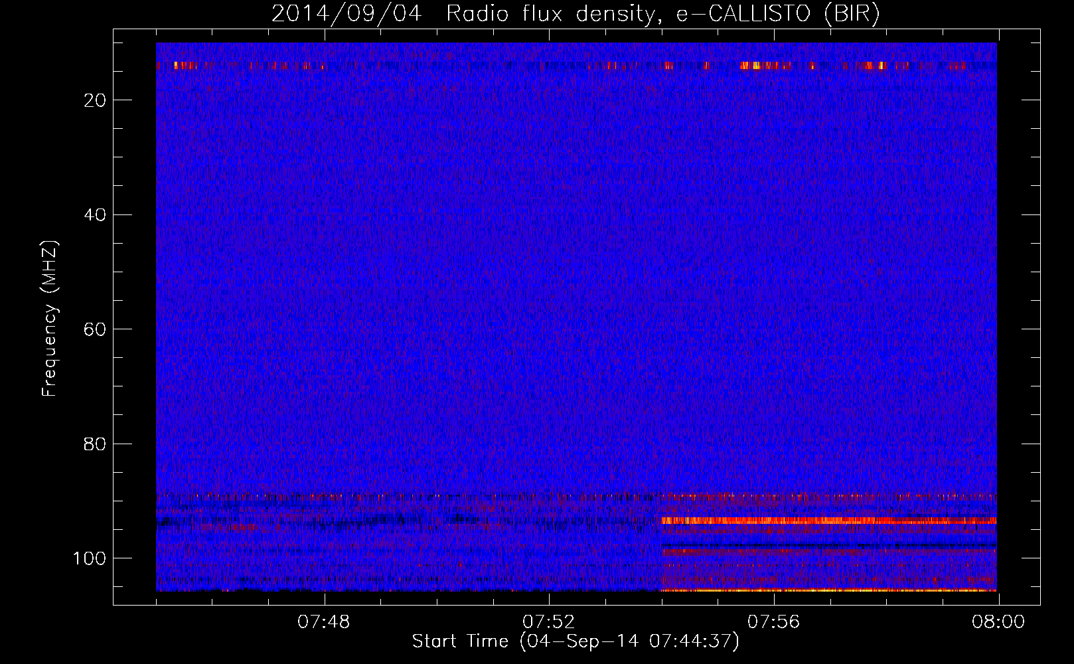Click the bright yellow band at the spectrogram's bottom edge

828,590
